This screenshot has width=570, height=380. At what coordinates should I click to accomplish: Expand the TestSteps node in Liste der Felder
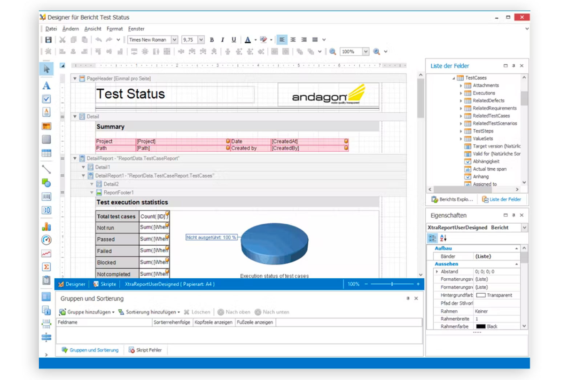click(461, 131)
